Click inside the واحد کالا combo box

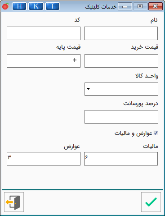121,89
